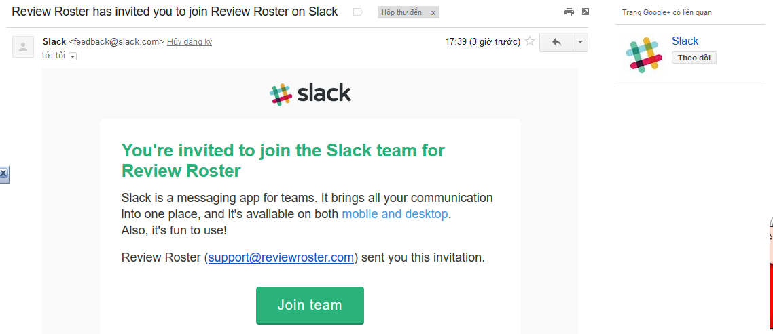Remove the 'Hộp thư đến' label
Screen dimensions: 773x334
433,13
